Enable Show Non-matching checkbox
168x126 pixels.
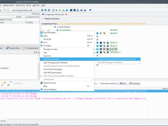[99, 83]
